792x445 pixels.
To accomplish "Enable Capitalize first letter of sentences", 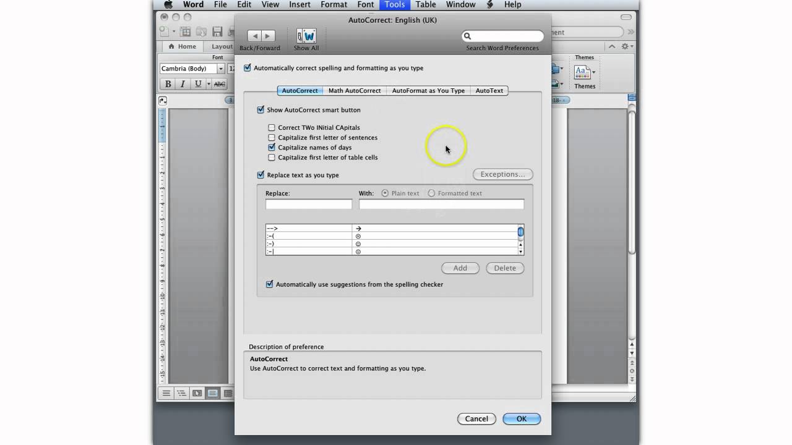I will point(272,138).
